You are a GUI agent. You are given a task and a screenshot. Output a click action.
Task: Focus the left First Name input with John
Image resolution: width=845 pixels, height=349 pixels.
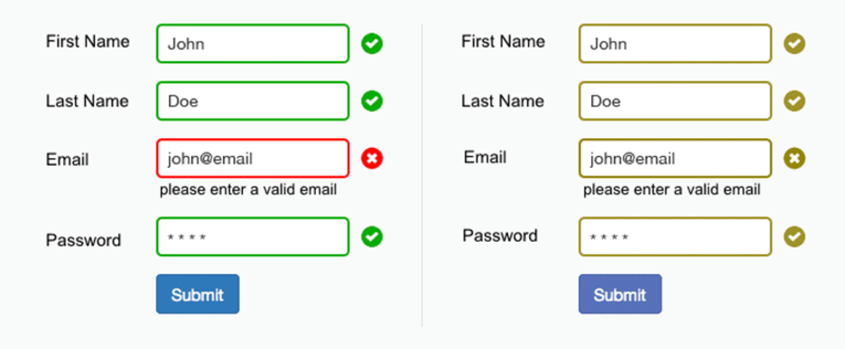pyautogui.click(x=253, y=43)
